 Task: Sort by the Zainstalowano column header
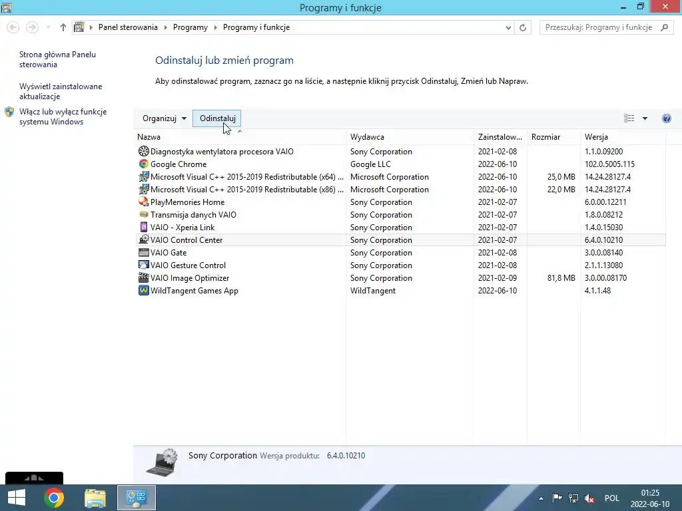(500, 137)
